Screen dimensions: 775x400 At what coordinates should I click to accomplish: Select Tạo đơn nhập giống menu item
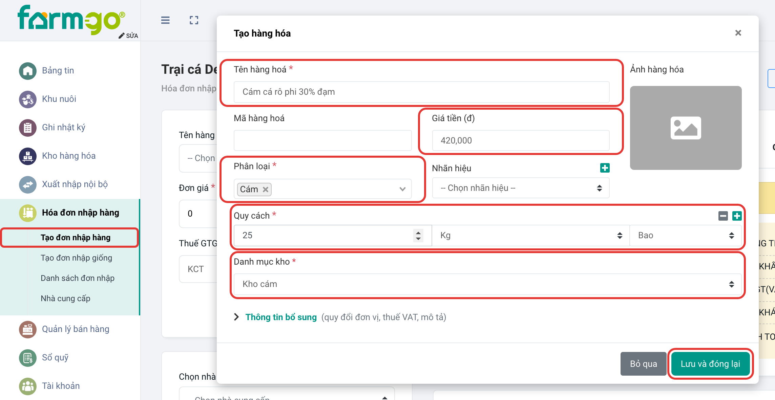click(x=76, y=258)
